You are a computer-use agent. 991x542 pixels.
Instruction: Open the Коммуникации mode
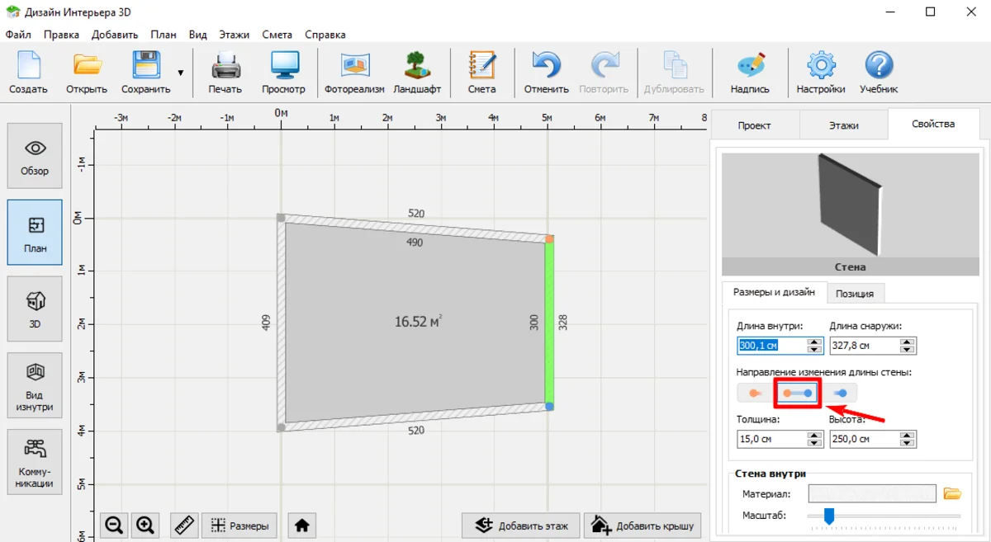coord(35,461)
